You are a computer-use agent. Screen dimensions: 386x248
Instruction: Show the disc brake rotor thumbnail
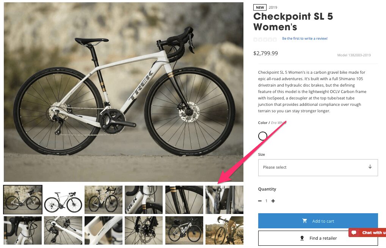coord(143,230)
